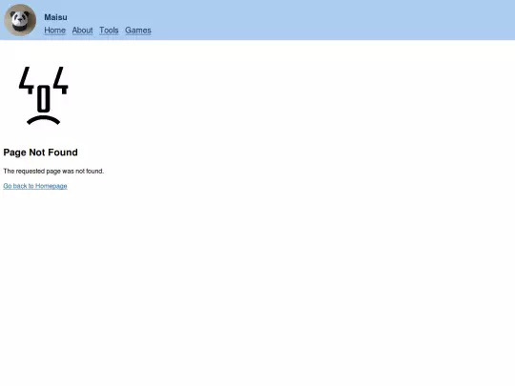The height and width of the screenshot is (386, 515).
Task: Open the About navigation link
Action: (x=82, y=30)
